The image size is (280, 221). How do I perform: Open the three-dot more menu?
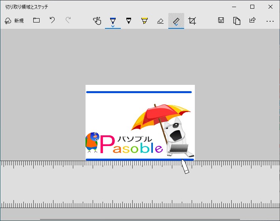pos(270,21)
